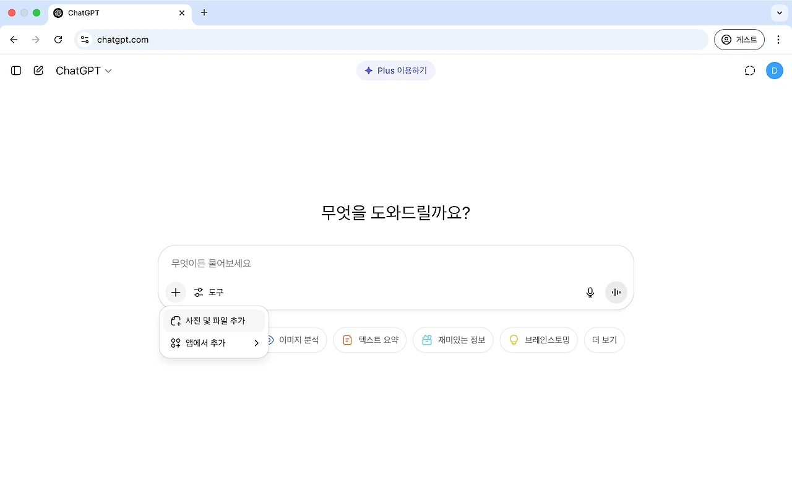
Task: Open a new browser tab
Action: pyautogui.click(x=204, y=12)
